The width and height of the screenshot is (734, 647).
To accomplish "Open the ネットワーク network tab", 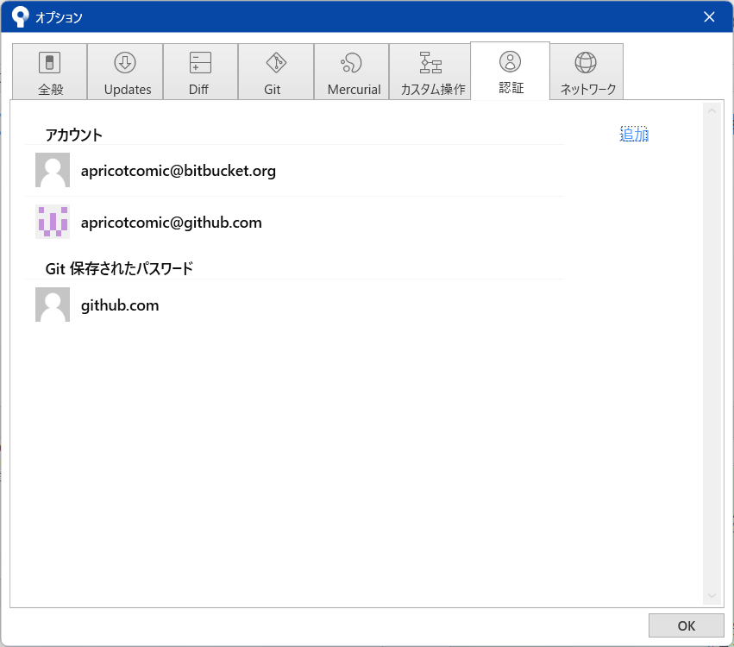I will (x=587, y=72).
